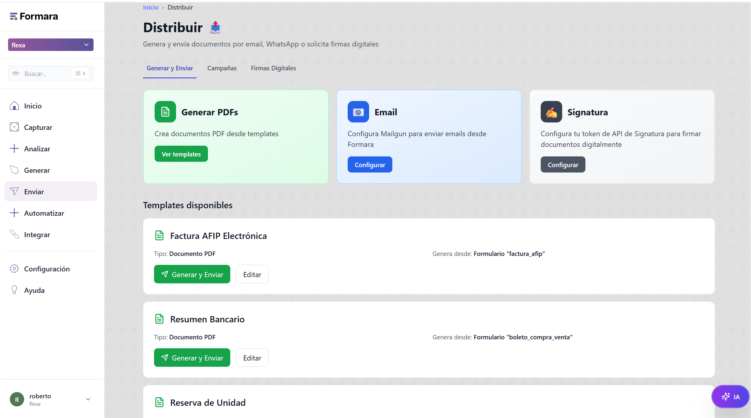Follow the Inicio breadcrumb link
Screen dimensions: 751x418
(150, 7)
